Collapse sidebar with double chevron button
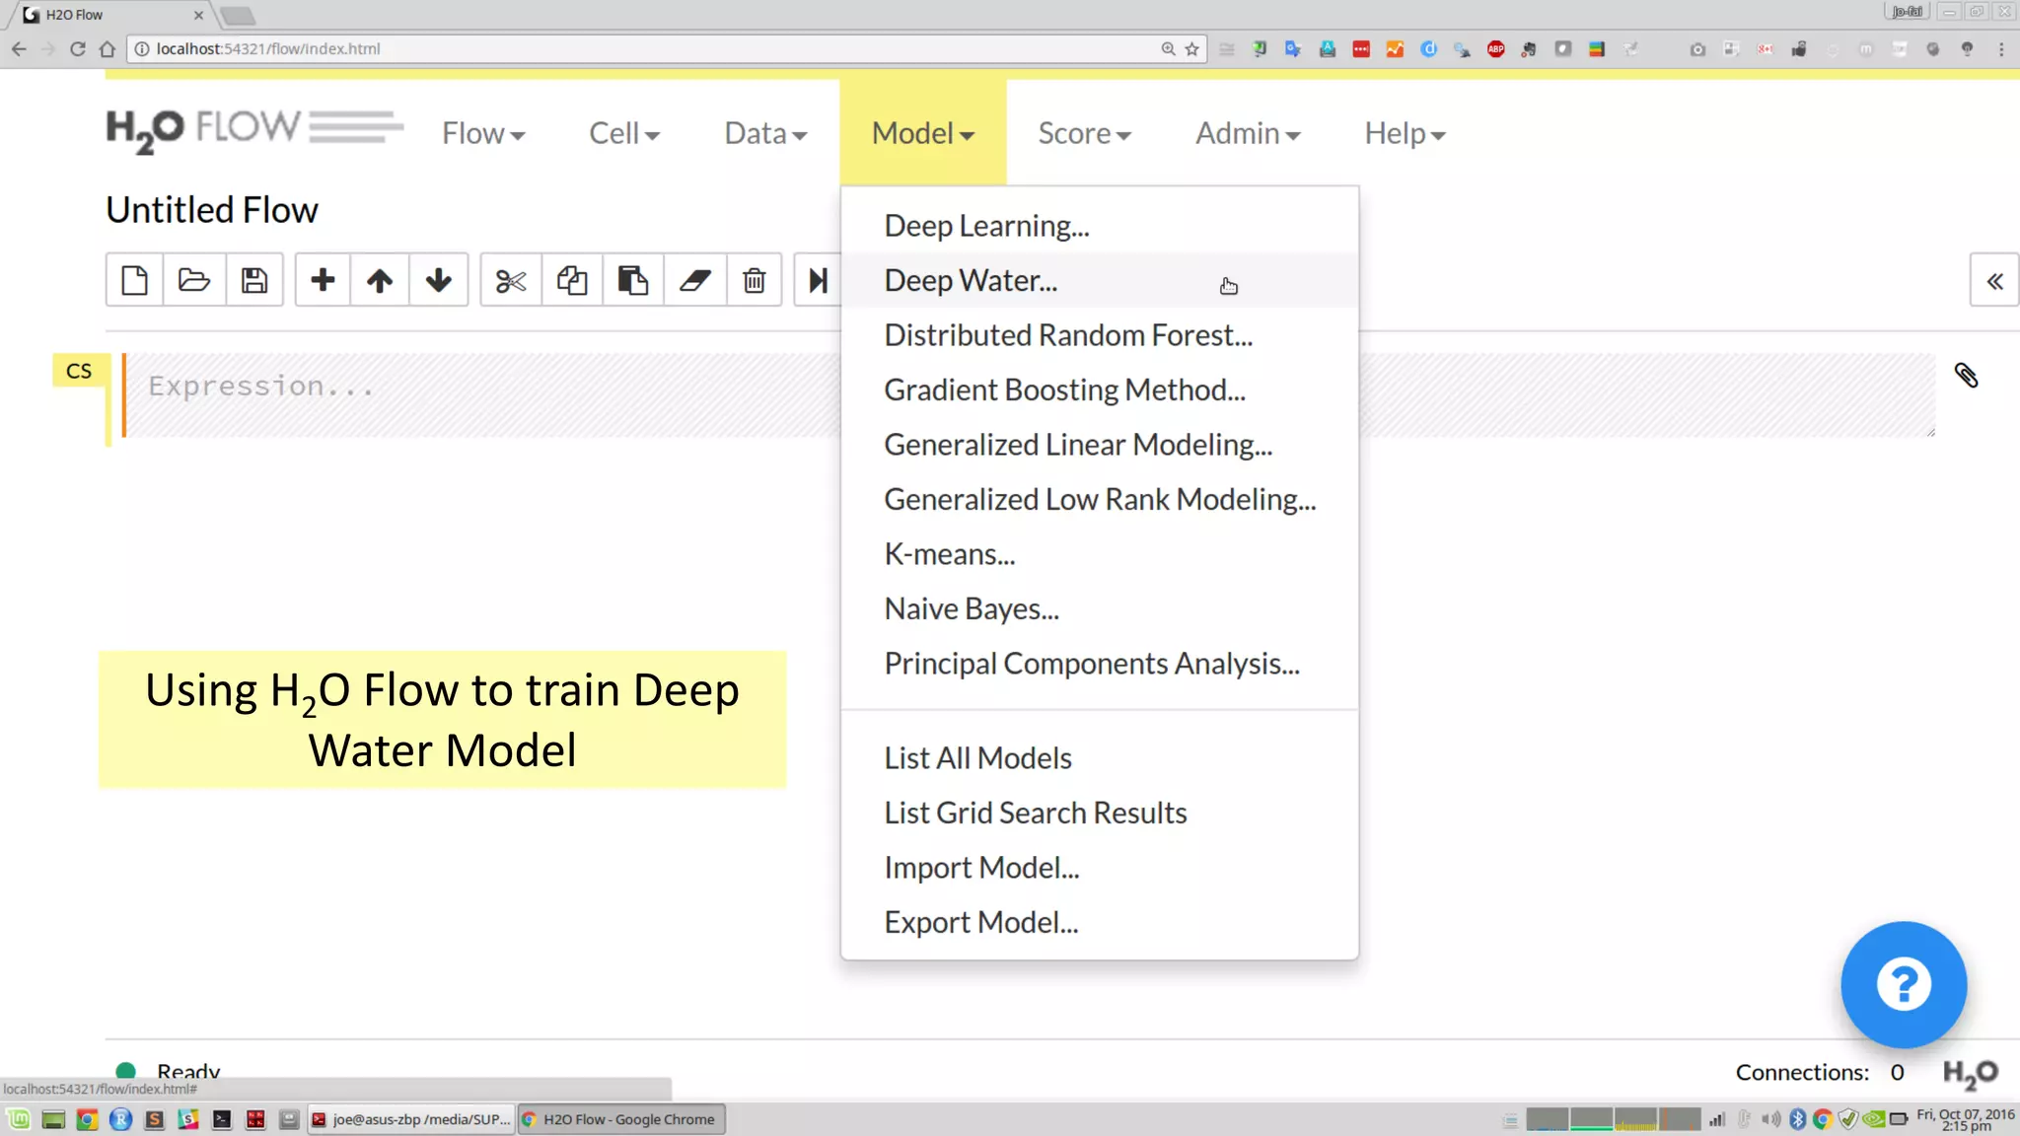The image size is (2020, 1136). coord(1994,281)
